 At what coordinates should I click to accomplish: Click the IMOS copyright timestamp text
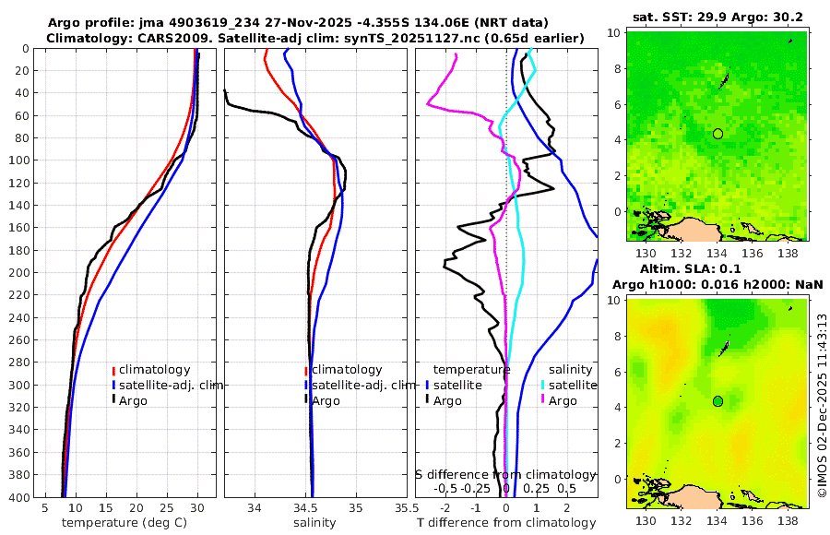point(822,406)
